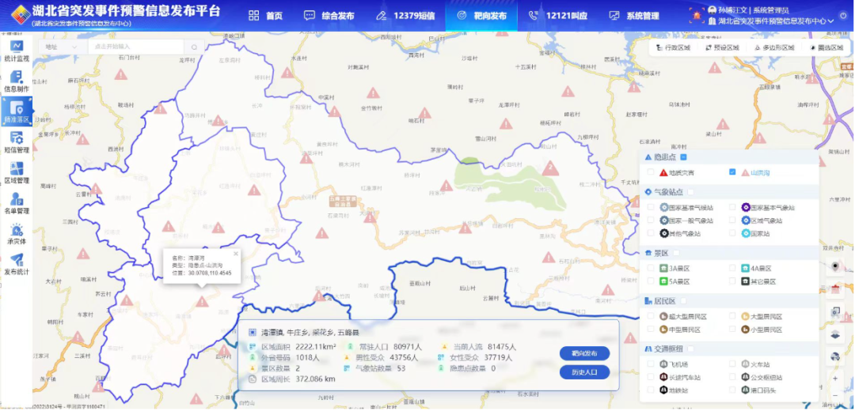Click the 靶向发布 button in info panel
The height and width of the screenshot is (411, 855).
[x=584, y=353]
